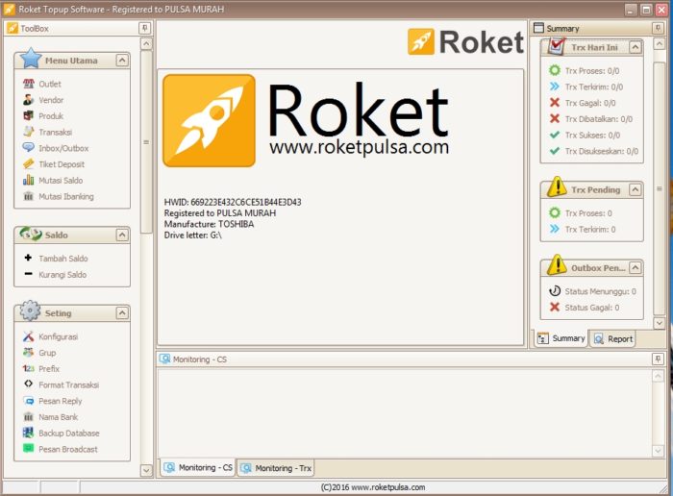673x496 pixels.
Task: Click the Backup Database icon
Action: point(28,433)
